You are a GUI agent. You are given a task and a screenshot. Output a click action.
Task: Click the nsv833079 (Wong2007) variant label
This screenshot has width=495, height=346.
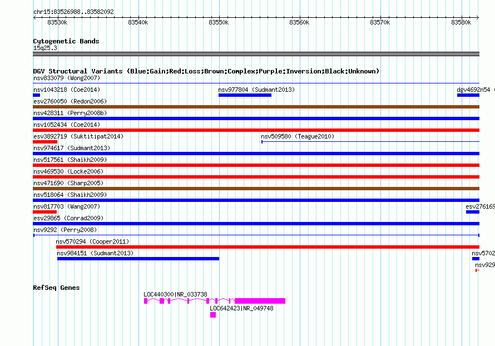point(67,78)
